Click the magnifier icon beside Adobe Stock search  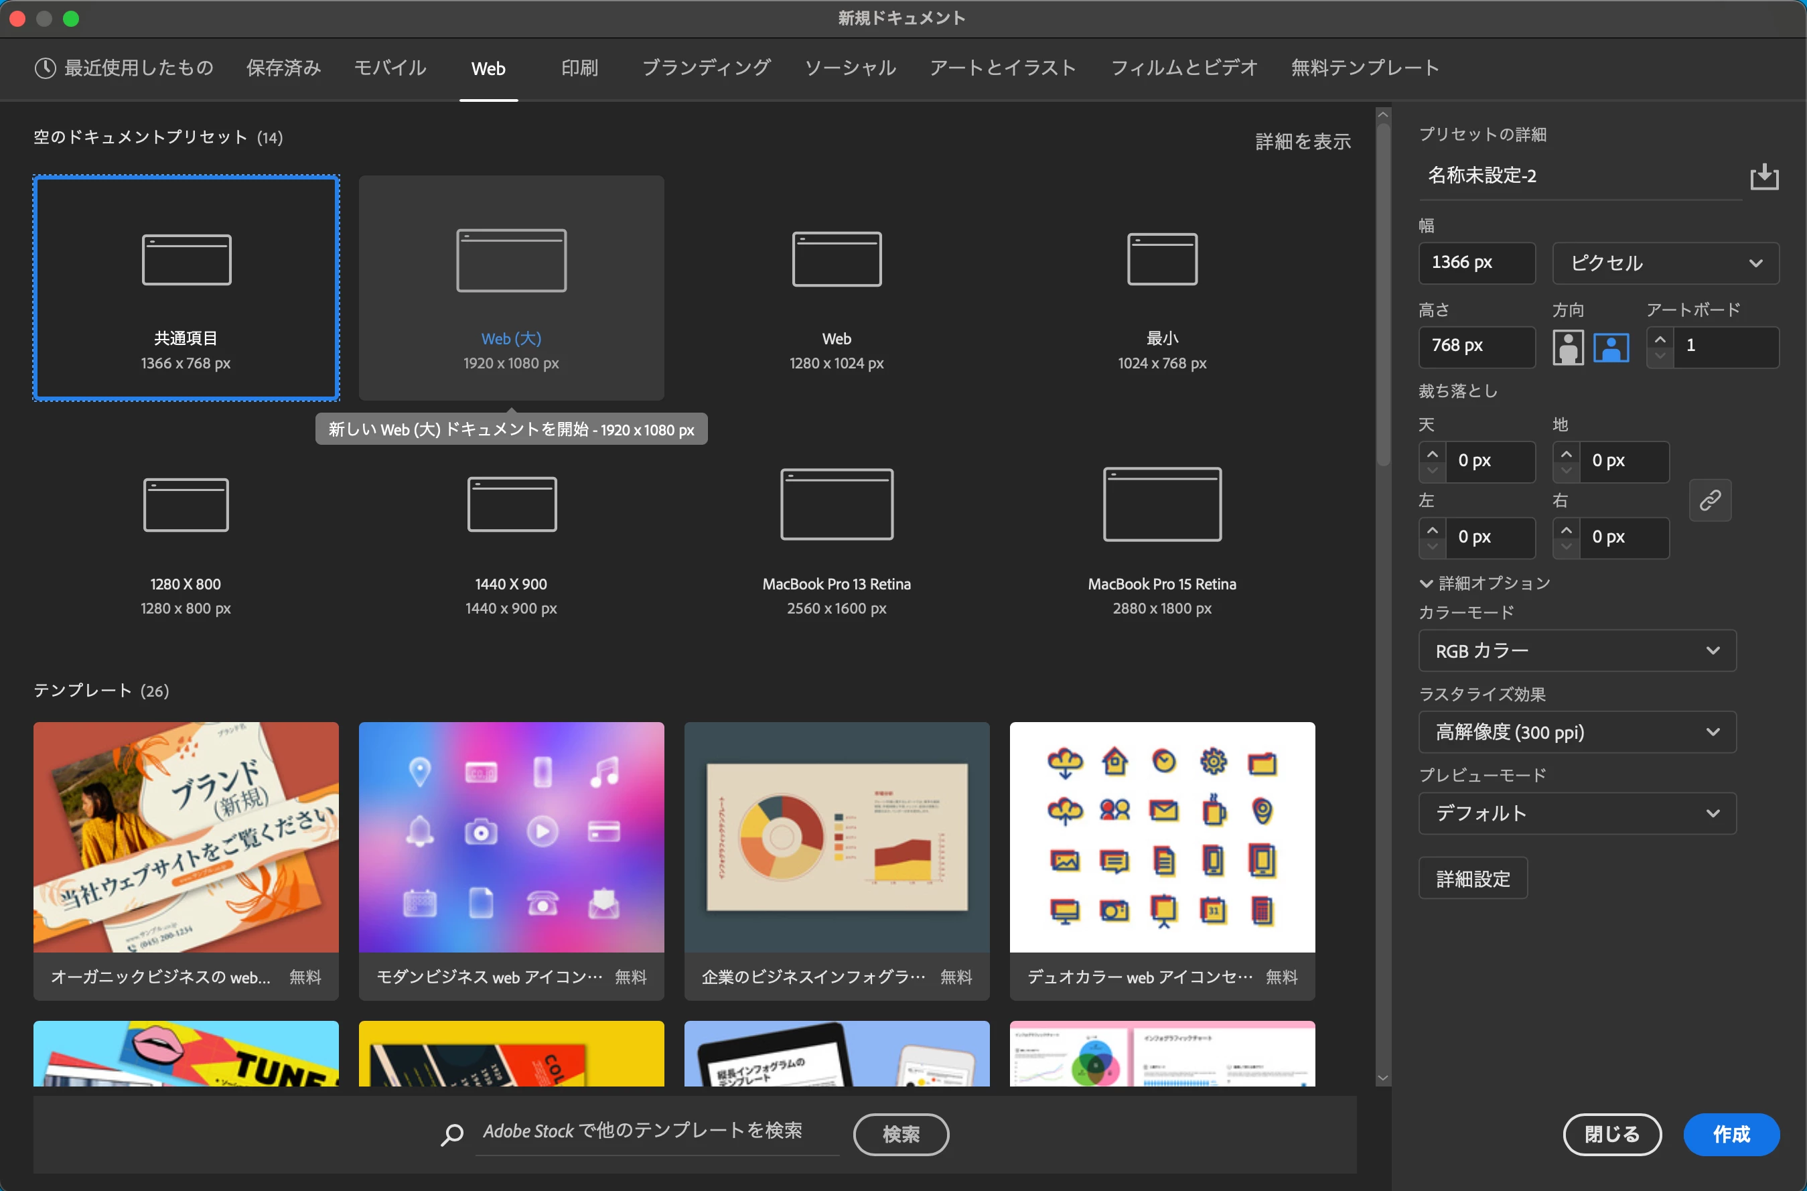tap(451, 1134)
